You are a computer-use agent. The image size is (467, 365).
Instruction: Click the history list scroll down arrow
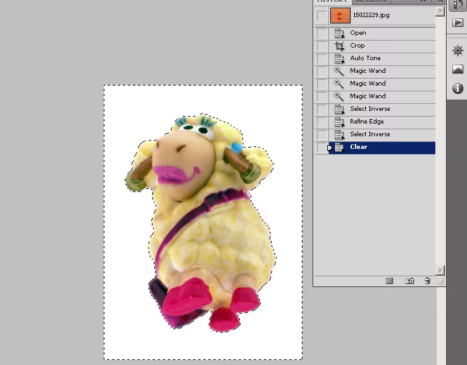(440, 271)
